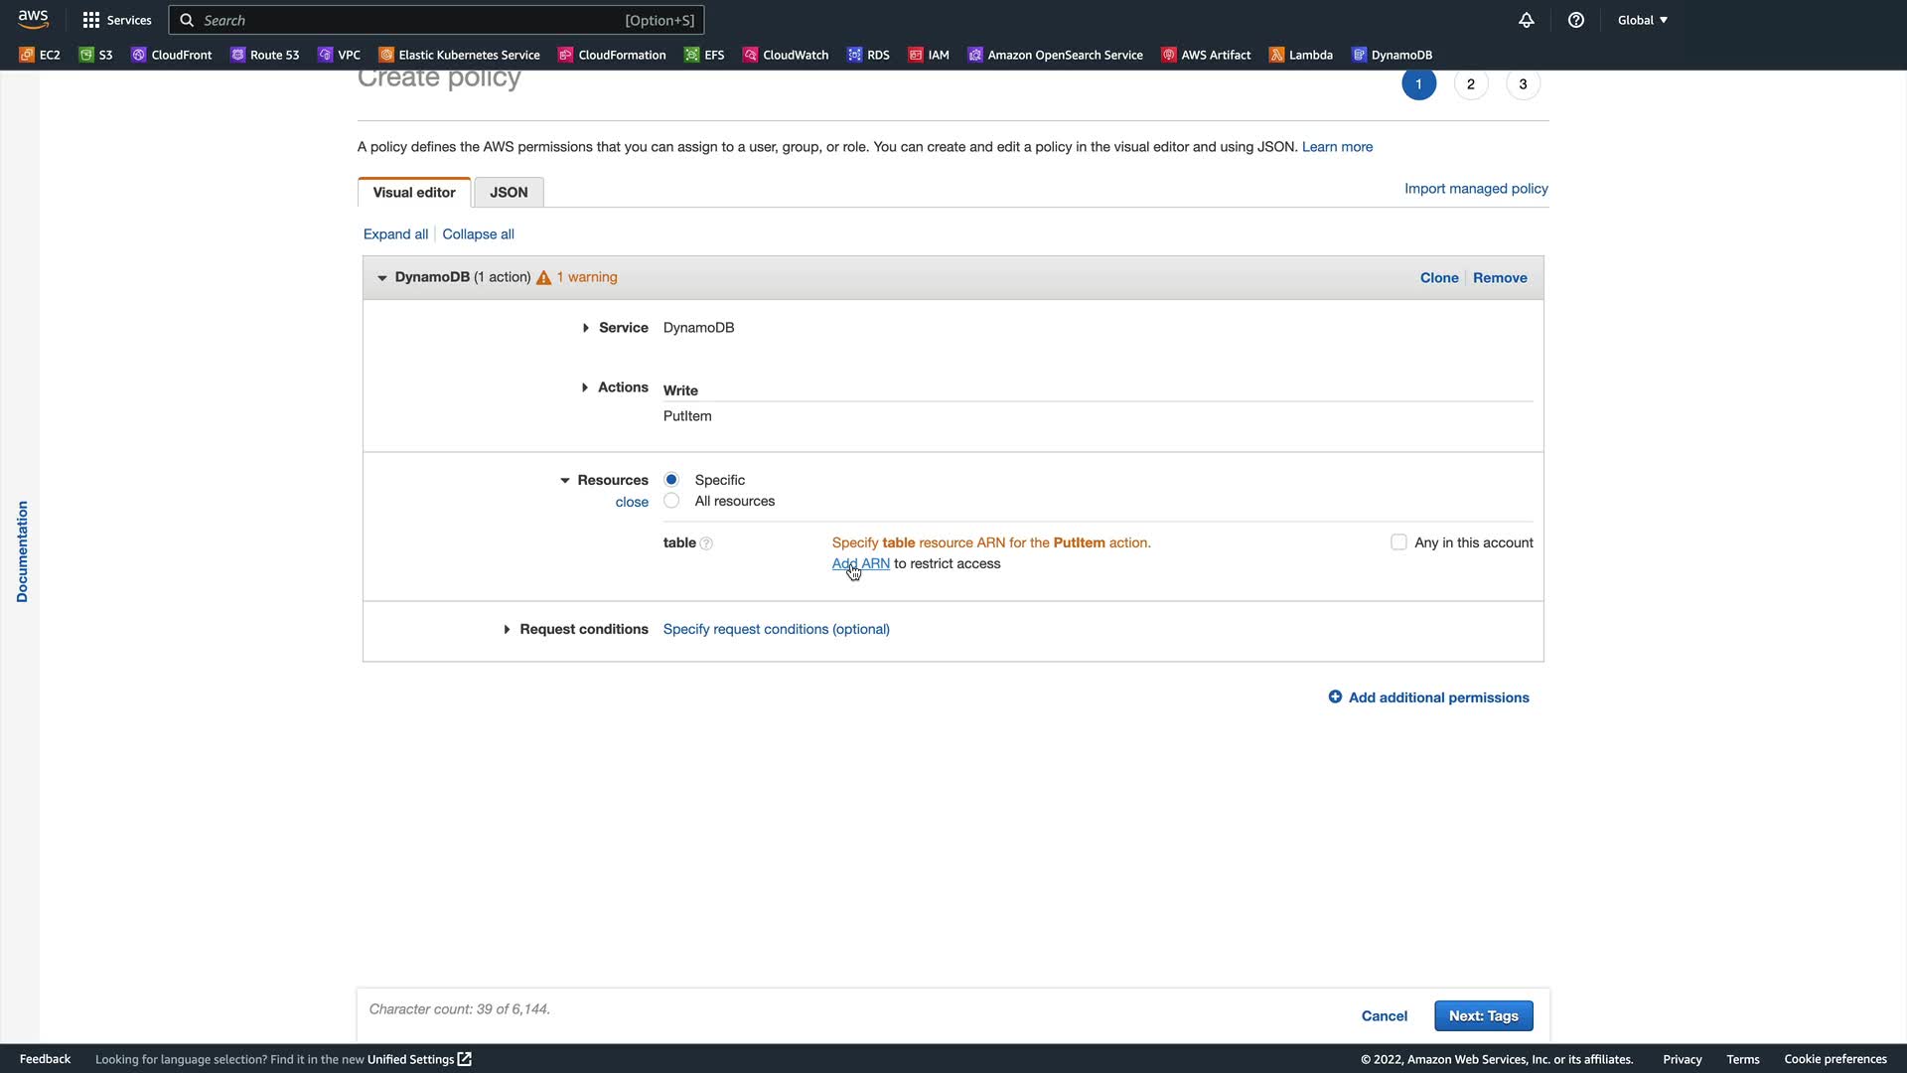The height and width of the screenshot is (1073, 1907).
Task: Open the DynamoDB bookmark icon
Action: pyautogui.click(x=1360, y=55)
